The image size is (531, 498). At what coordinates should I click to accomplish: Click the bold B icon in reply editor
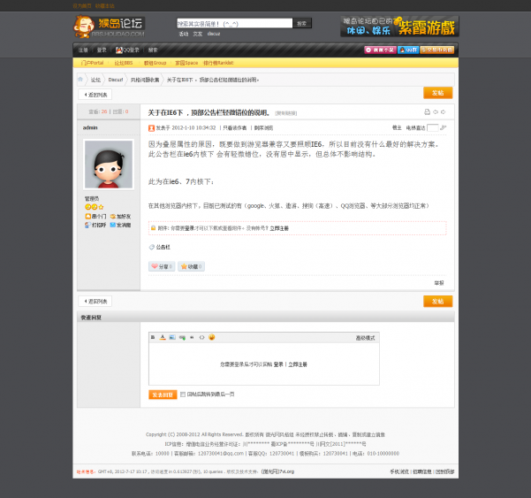point(153,337)
